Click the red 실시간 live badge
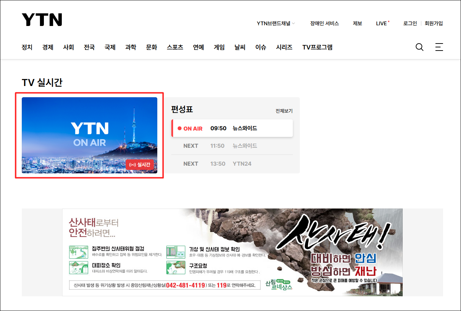The height and width of the screenshot is (311, 461). [x=140, y=165]
